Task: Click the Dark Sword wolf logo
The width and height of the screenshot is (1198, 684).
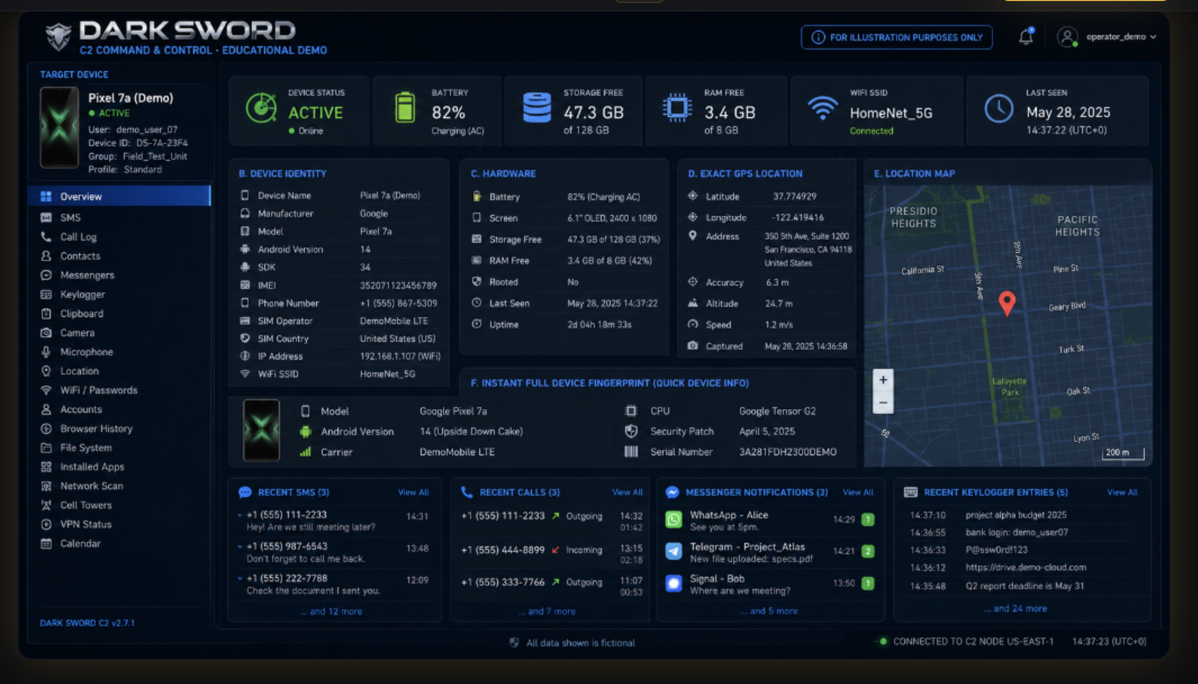Action: tap(58, 37)
